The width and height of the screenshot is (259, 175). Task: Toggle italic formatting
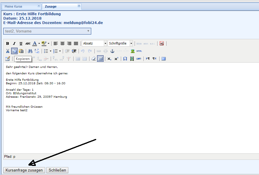(14, 43)
